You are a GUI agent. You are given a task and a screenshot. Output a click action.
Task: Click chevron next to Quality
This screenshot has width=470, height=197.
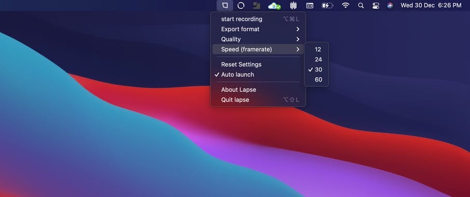point(298,39)
